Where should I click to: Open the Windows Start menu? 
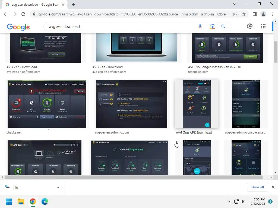9,201
